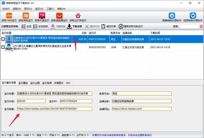Click the 全选 select-all button
This screenshot has width=204, height=138.
tap(26, 26)
